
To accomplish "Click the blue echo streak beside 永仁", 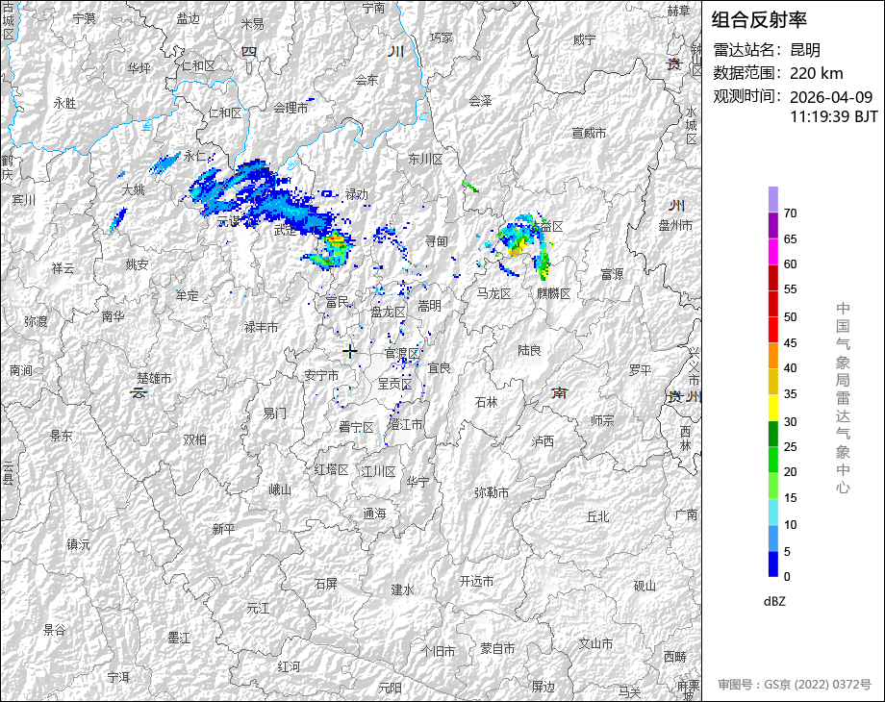I will tap(164, 164).
